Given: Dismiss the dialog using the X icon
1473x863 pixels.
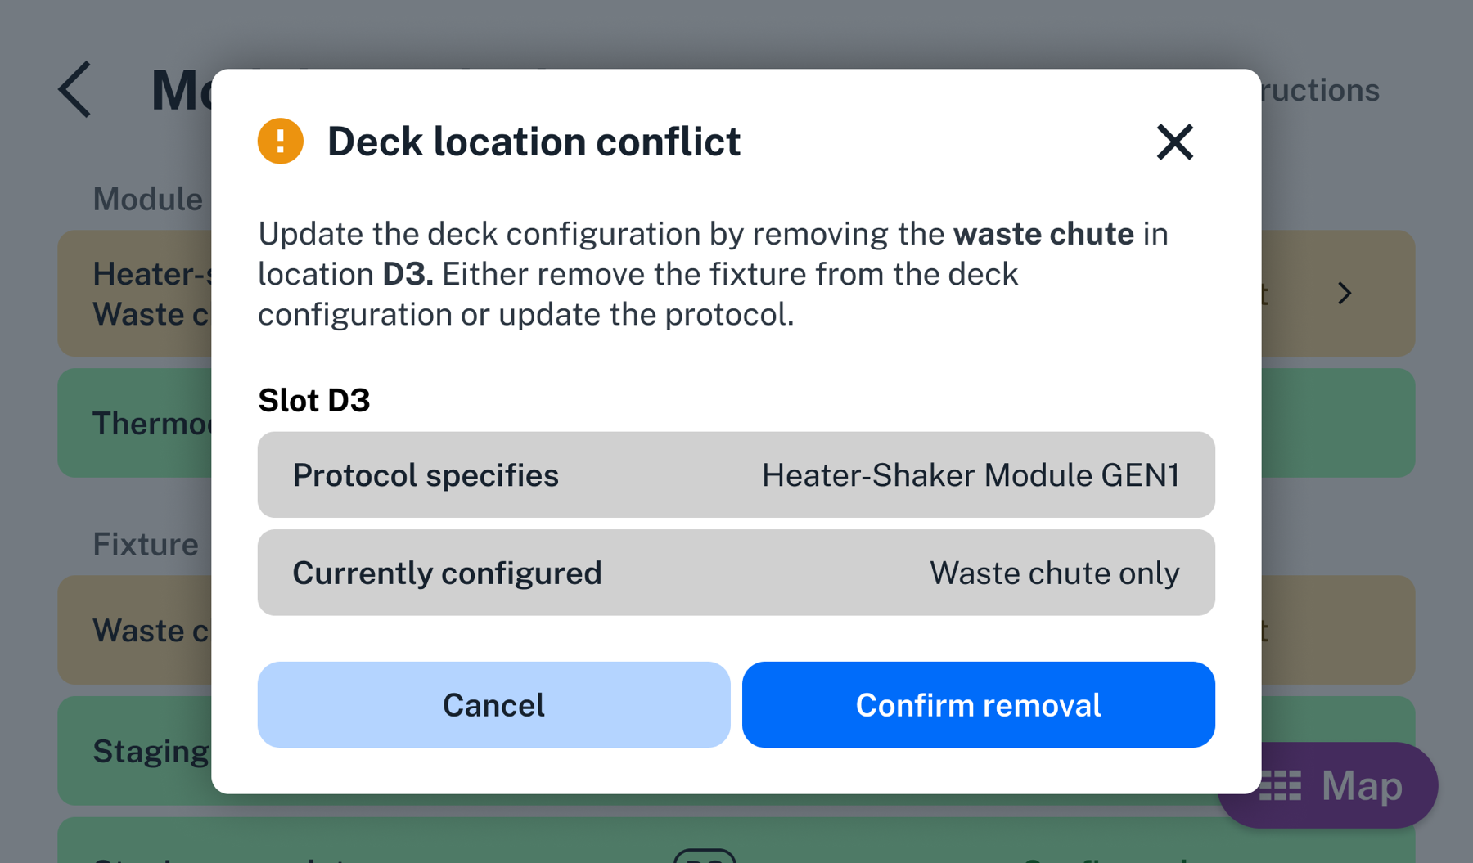Looking at the screenshot, I should 1174,142.
